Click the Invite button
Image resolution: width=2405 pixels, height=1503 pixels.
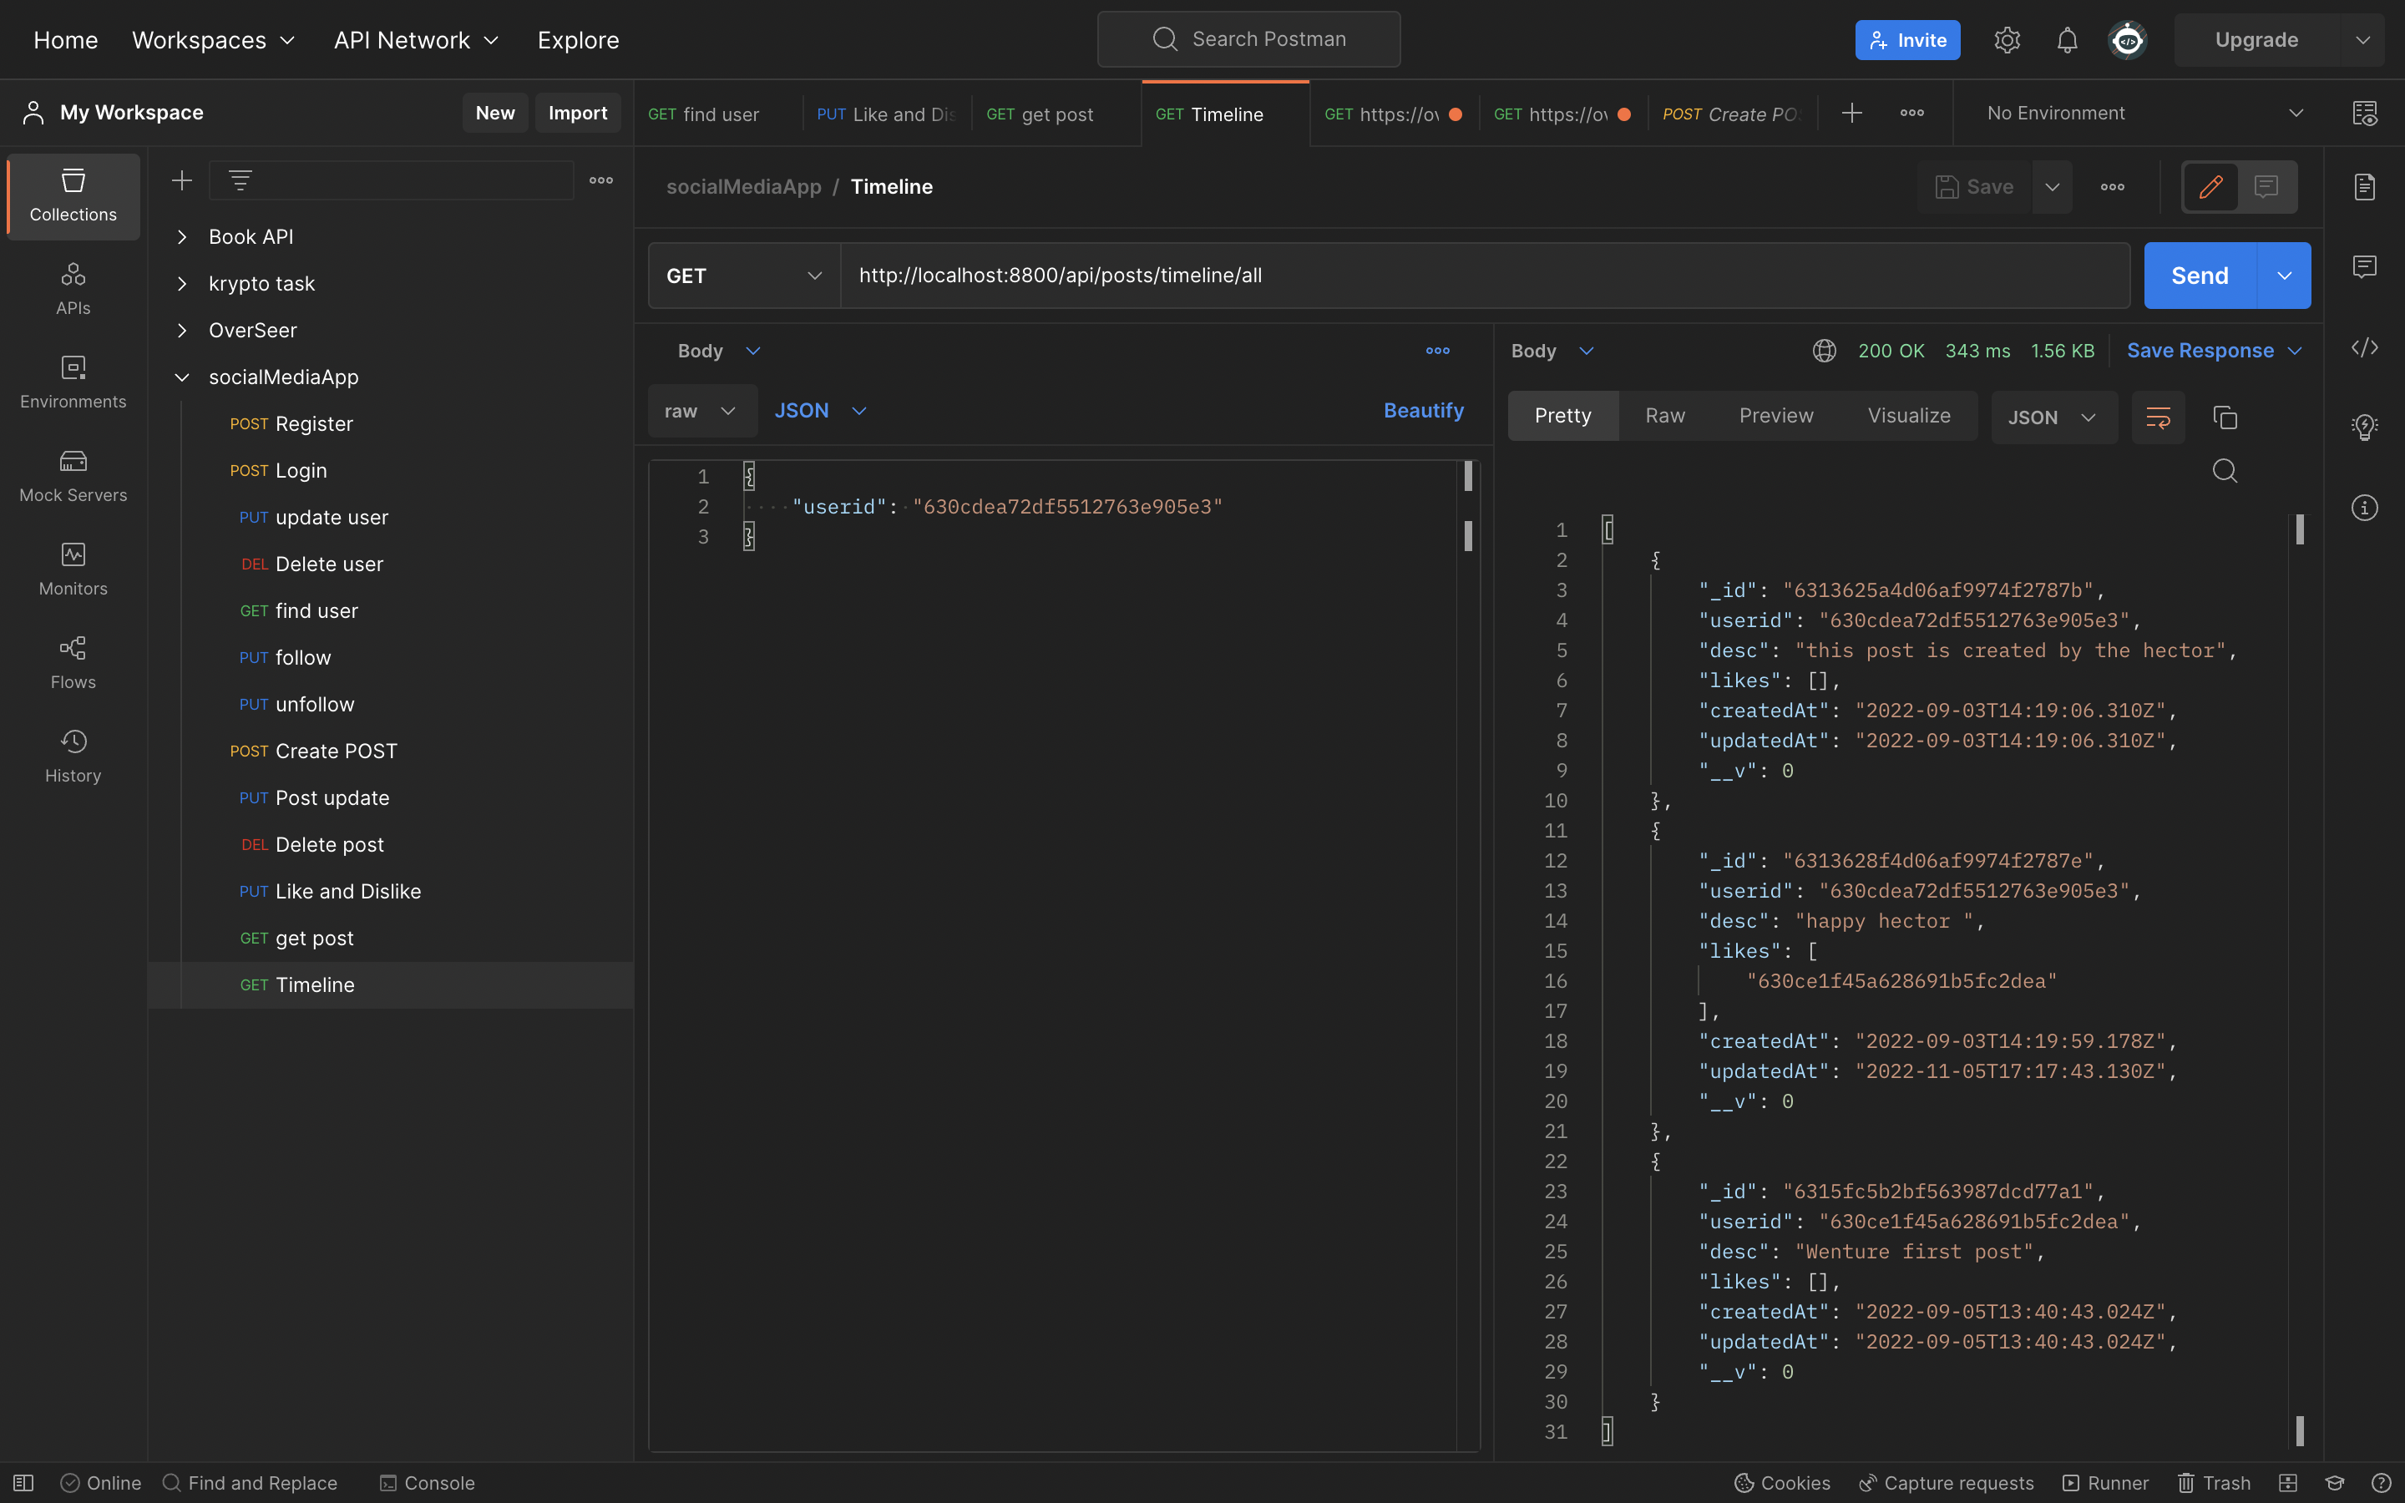pyautogui.click(x=1907, y=40)
